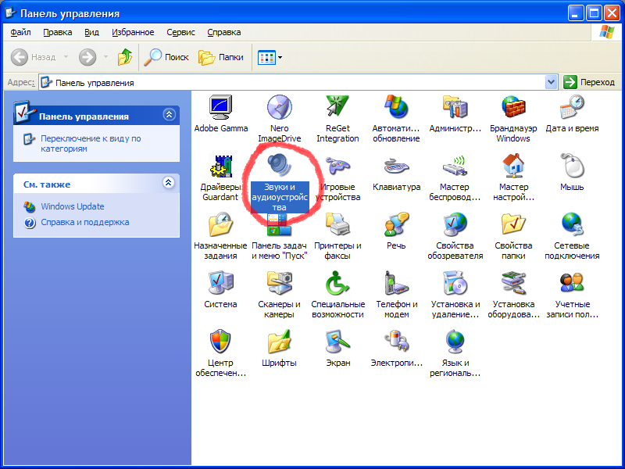
Task: Open Центр обеспечения безопасности shield icon
Action: [220, 342]
